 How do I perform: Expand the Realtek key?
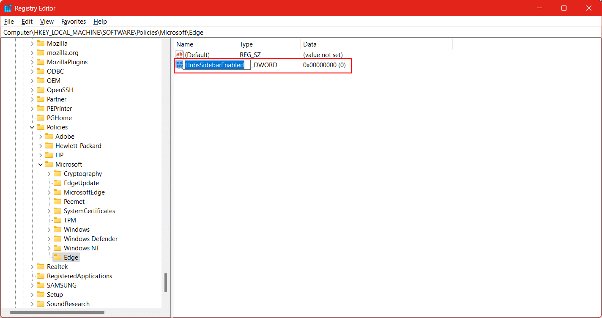(32, 267)
